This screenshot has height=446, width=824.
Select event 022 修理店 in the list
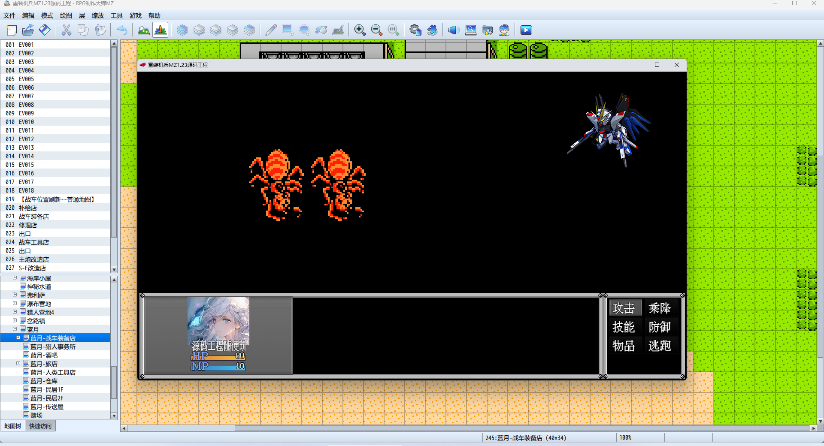pos(56,225)
